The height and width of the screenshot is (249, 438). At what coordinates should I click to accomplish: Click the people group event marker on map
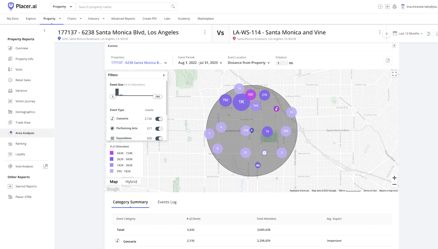point(258,165)
